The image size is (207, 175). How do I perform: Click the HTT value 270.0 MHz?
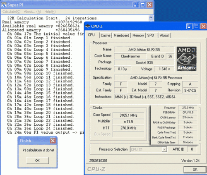[x=128, y=128]
